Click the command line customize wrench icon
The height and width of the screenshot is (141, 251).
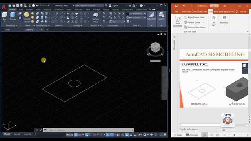(41, 130)
